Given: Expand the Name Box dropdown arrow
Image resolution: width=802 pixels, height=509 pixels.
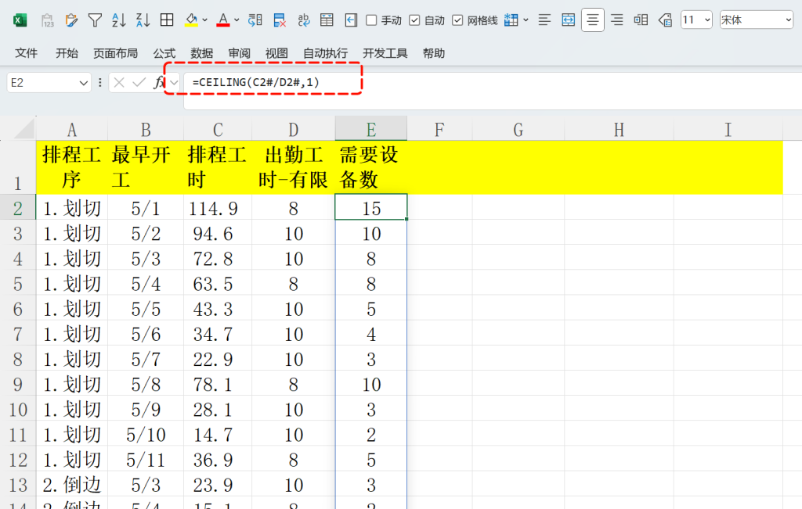Looking at the screenshot, I should point(84,83).
